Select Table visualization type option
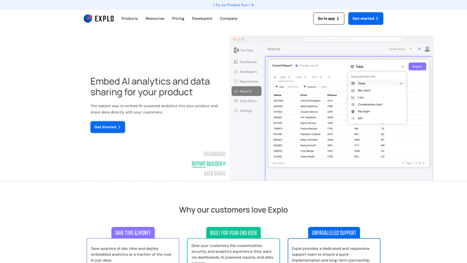This screenshot has width=467, height=263. (377, 84)
